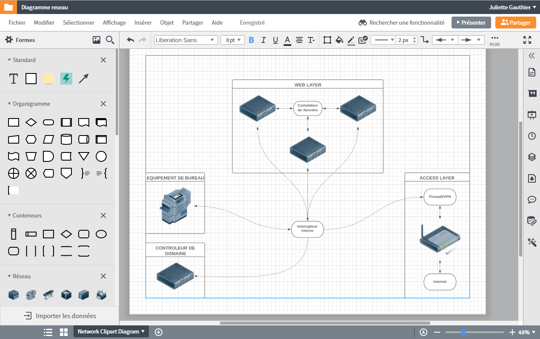
Task: Click the zoom slider handle
Action: 463,332
